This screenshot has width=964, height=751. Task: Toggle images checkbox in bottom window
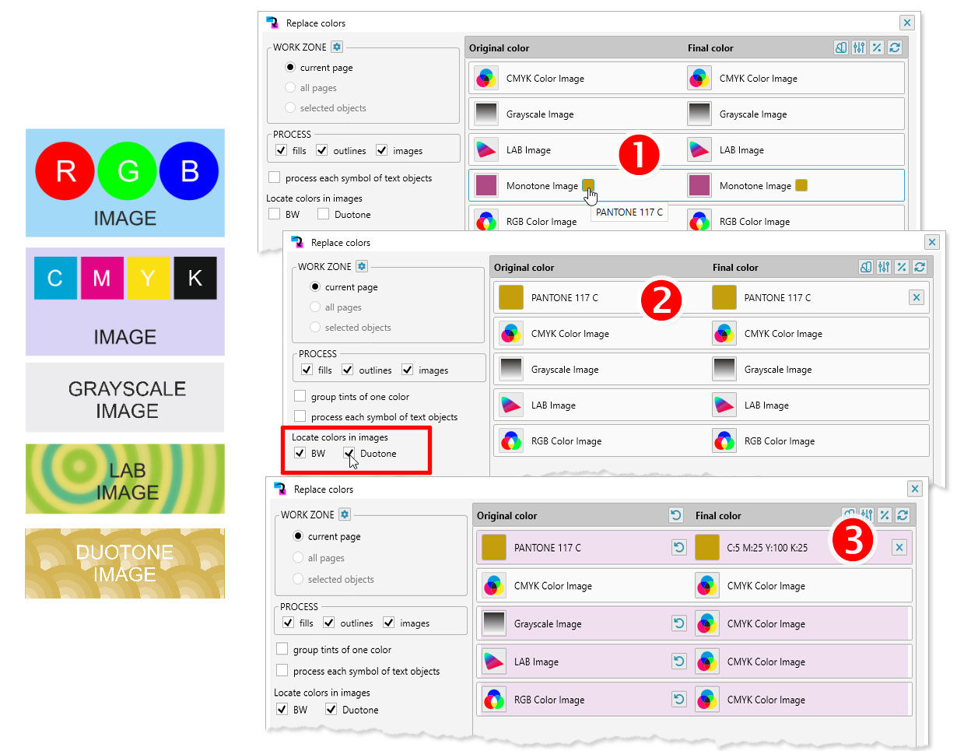point(389,623)
